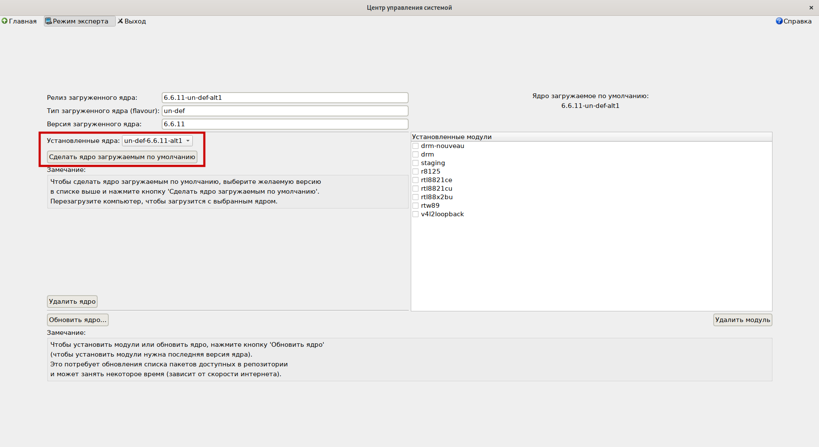Click Сделать ядро загружаемым по умолчанию button
Screen dimensions: 819x447
[x=122, y=157]
